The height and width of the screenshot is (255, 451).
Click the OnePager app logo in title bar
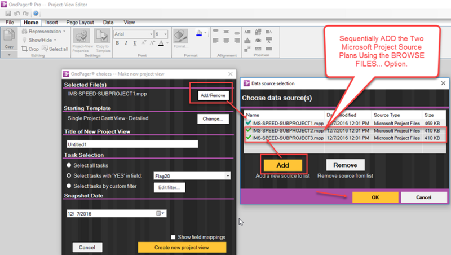pyautogui.click(x=4, y=5)
